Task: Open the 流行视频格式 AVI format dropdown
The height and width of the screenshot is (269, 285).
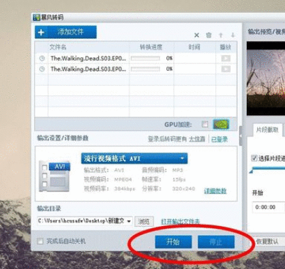Action: pos(134,159)
